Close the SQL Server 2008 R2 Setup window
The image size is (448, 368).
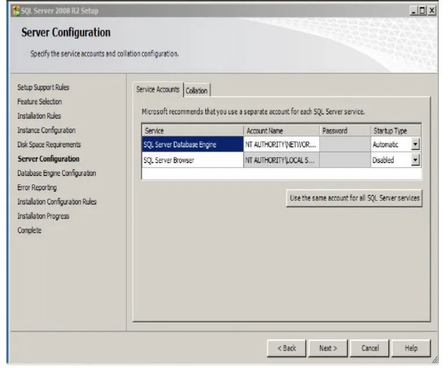(x=432, y=11)
